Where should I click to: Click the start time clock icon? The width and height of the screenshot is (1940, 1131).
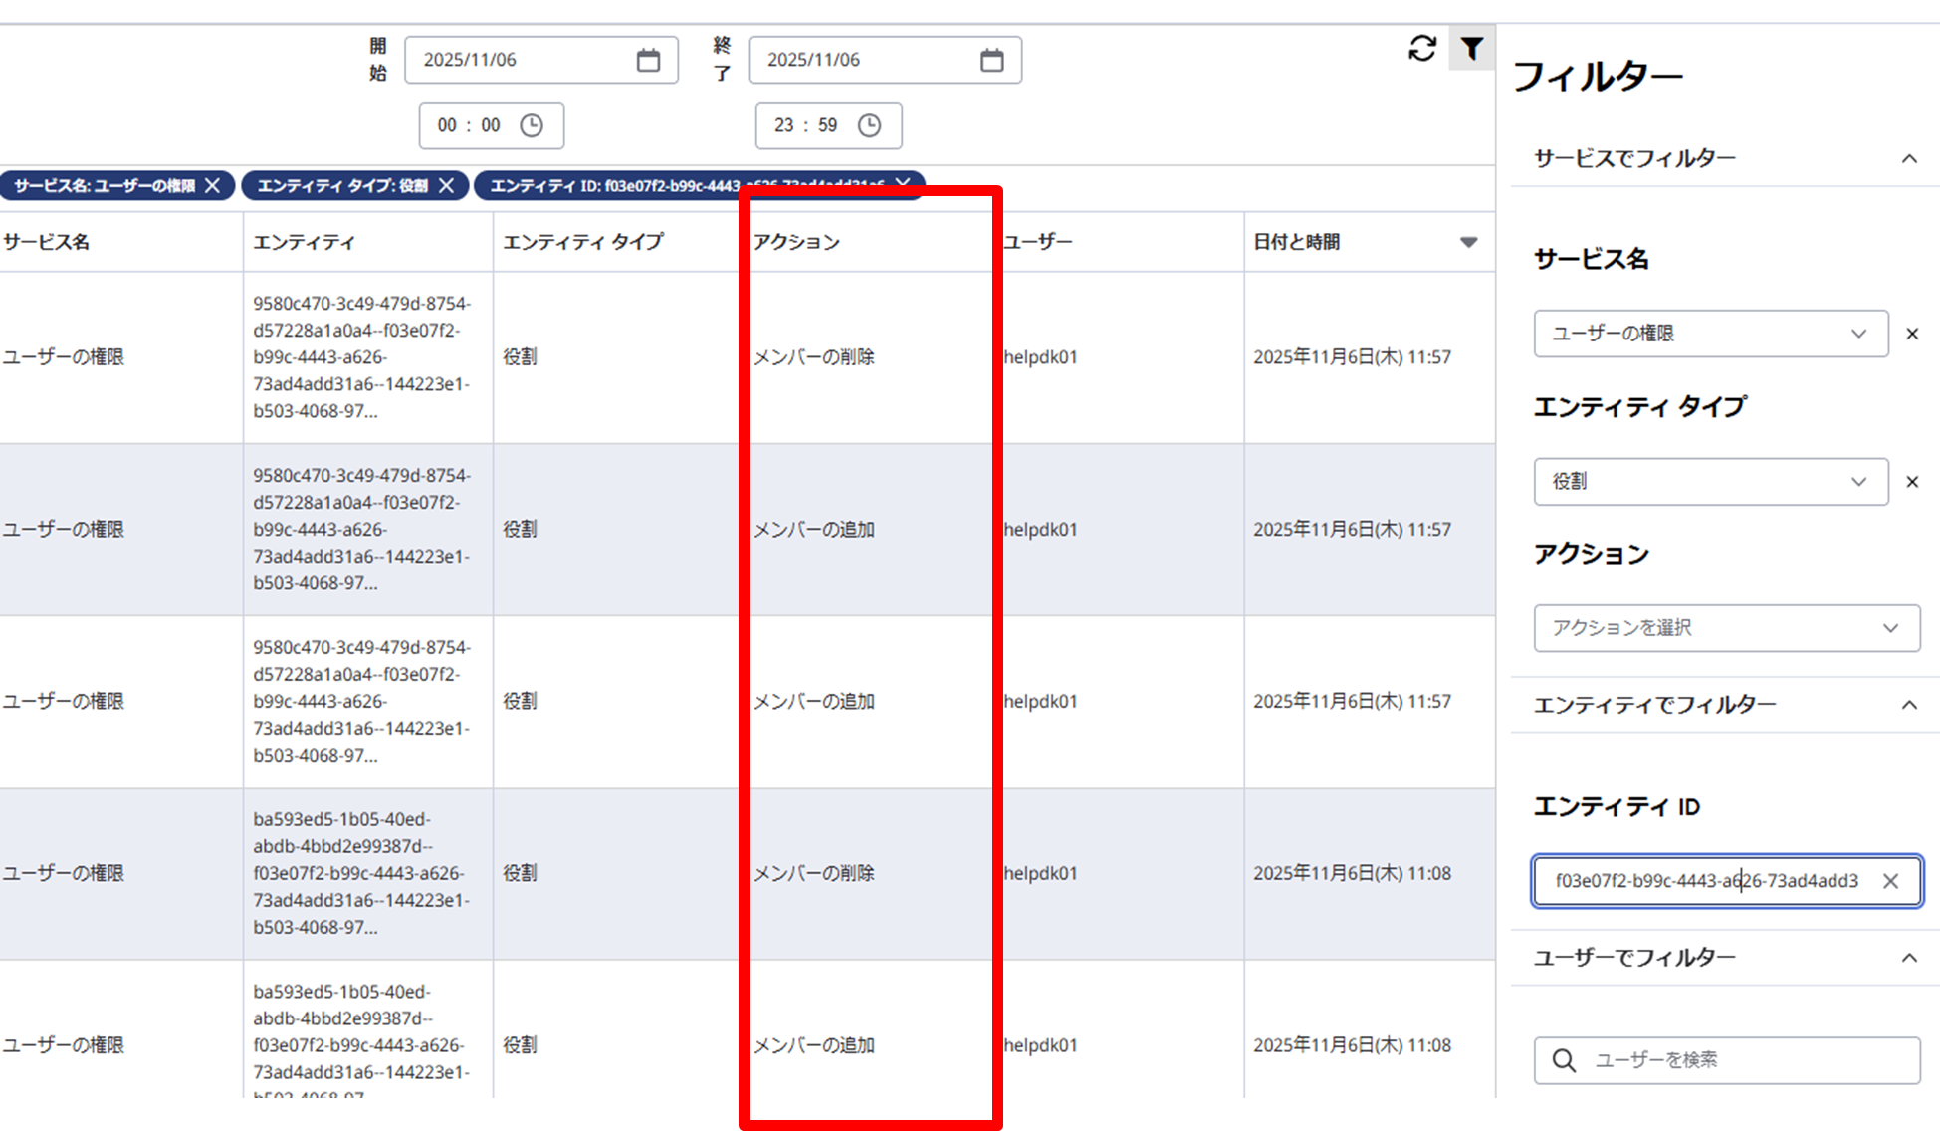532,125
